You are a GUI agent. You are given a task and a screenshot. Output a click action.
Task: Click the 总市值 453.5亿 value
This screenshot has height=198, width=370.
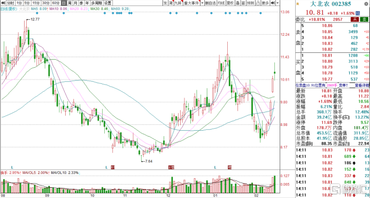coord(324,133)
